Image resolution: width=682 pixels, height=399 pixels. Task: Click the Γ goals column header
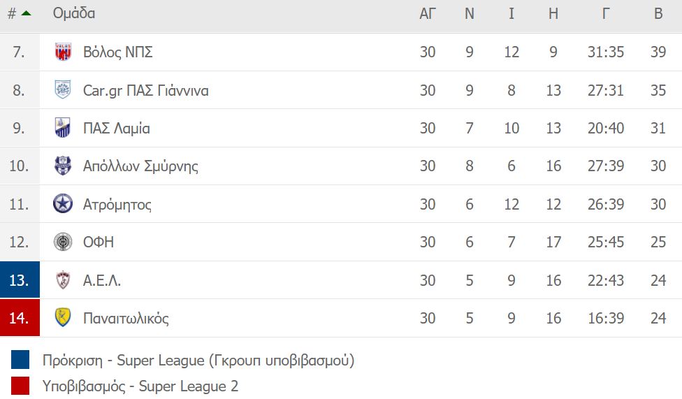pos(605,13)
